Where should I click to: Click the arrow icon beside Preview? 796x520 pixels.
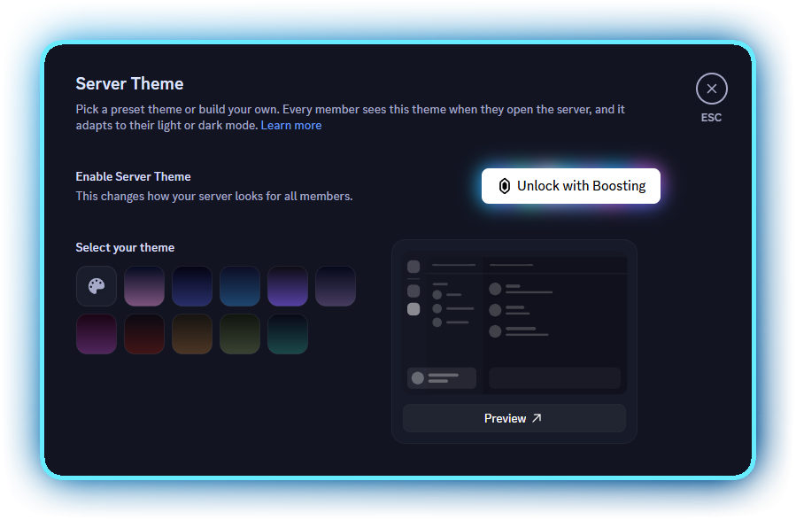coord(537,418)
